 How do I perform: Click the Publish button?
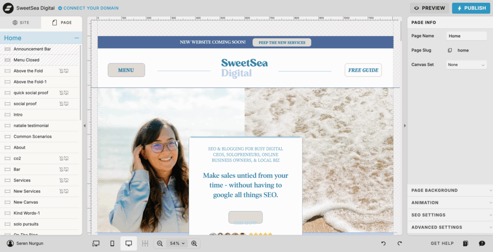471,8
